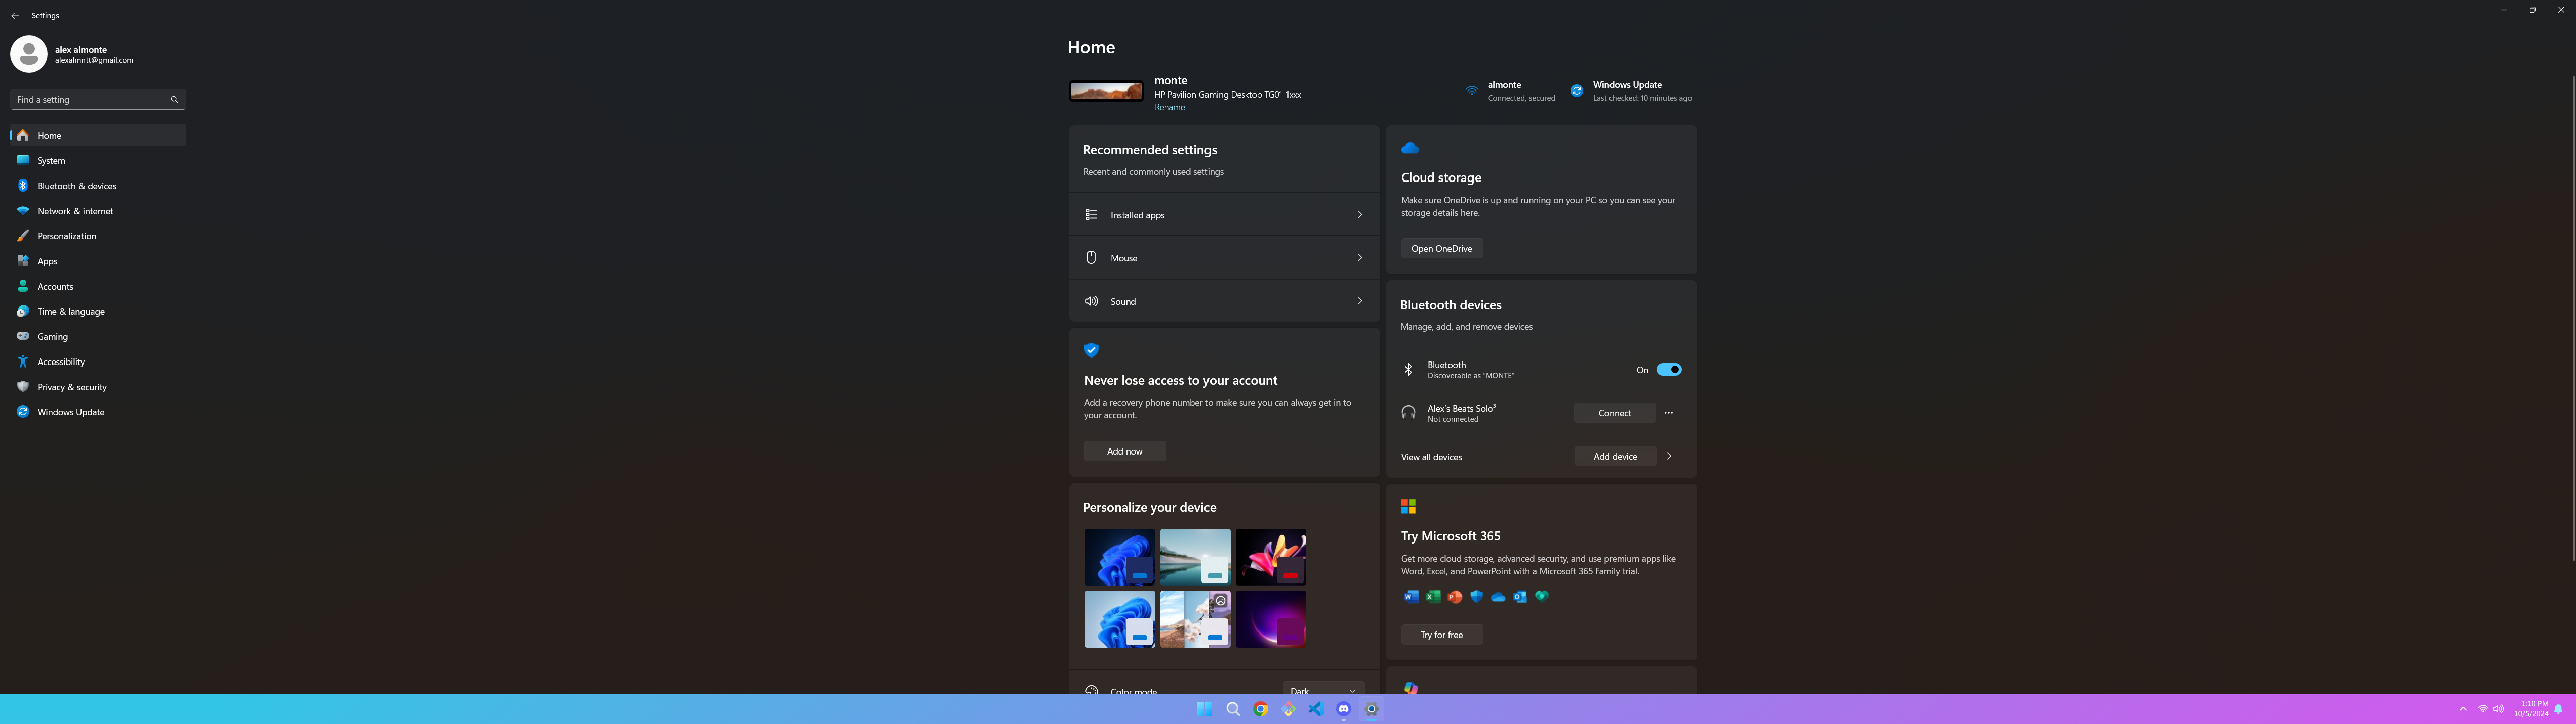This screenshot has width=2576, height=724.
Task: Expand the Color mode dropdown set to Dark
Action: (1323, 690)
